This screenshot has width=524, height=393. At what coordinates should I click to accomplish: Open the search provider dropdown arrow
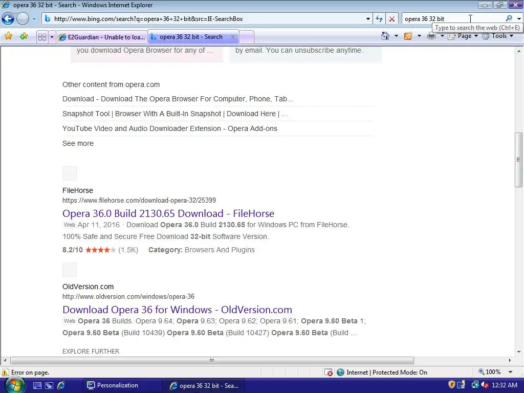(519, 19)
